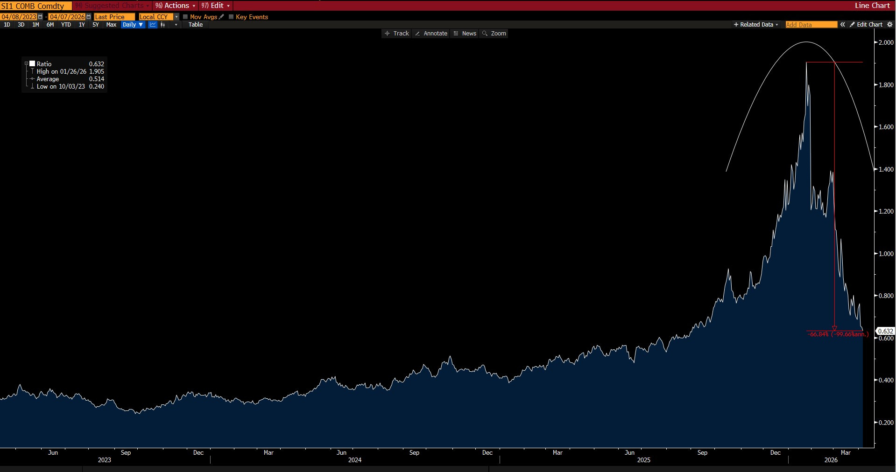
Task: Select the line chart type icon
Action: click(x=153, y=25)
